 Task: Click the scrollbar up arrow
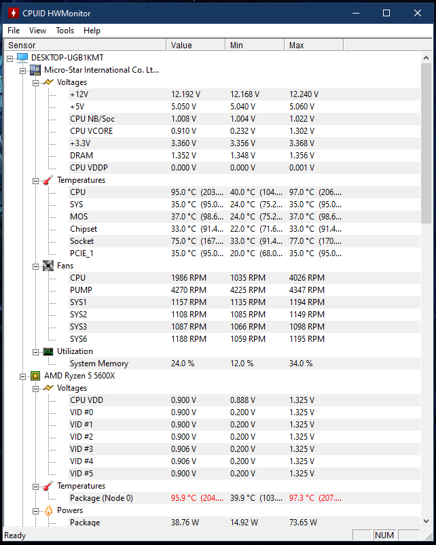(426, 58)
